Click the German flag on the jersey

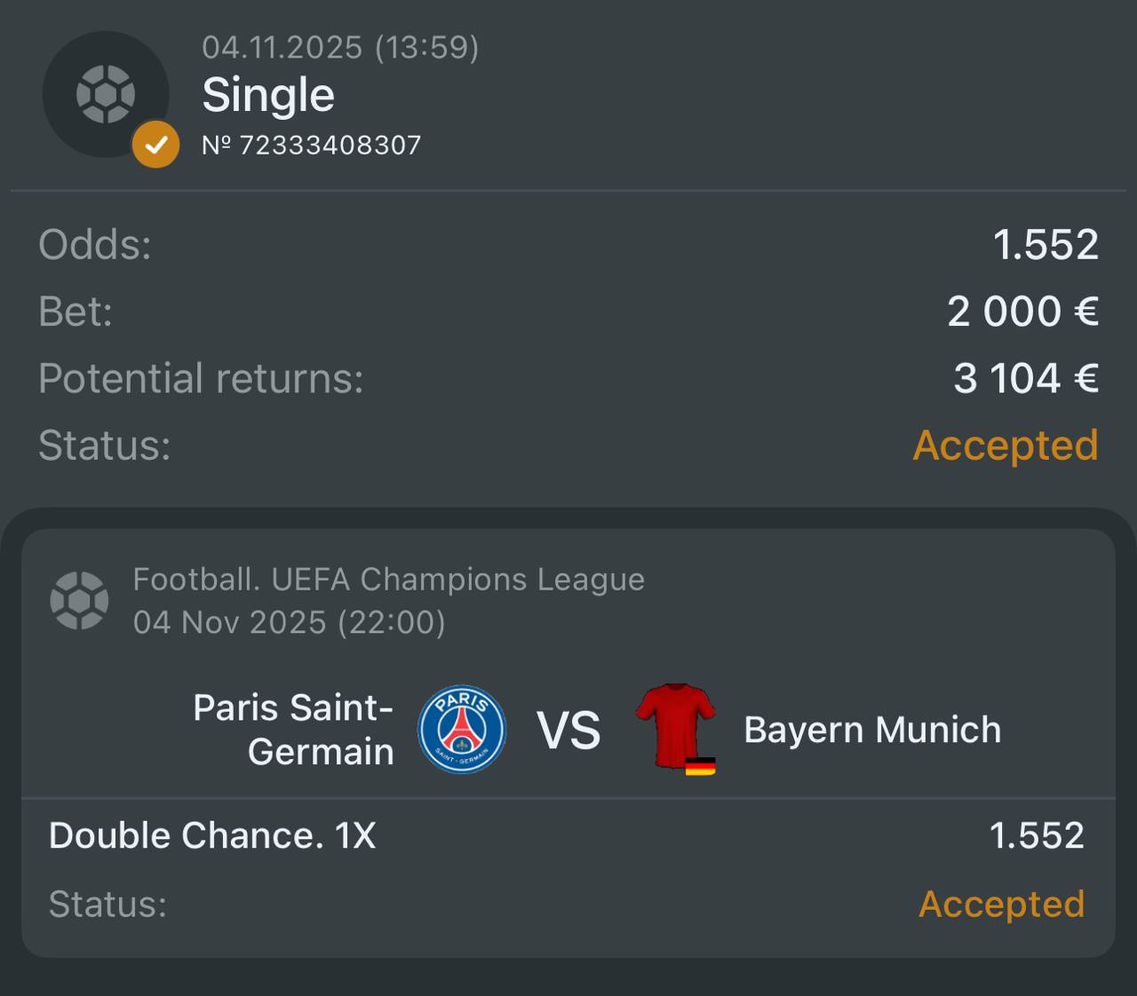point(700,766)
